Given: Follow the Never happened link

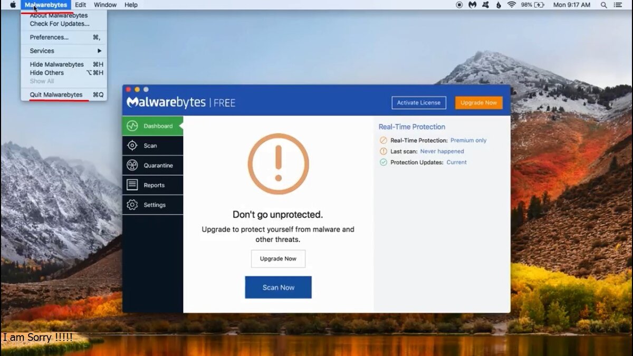Looking at the screenshot, I should (442, 151).
